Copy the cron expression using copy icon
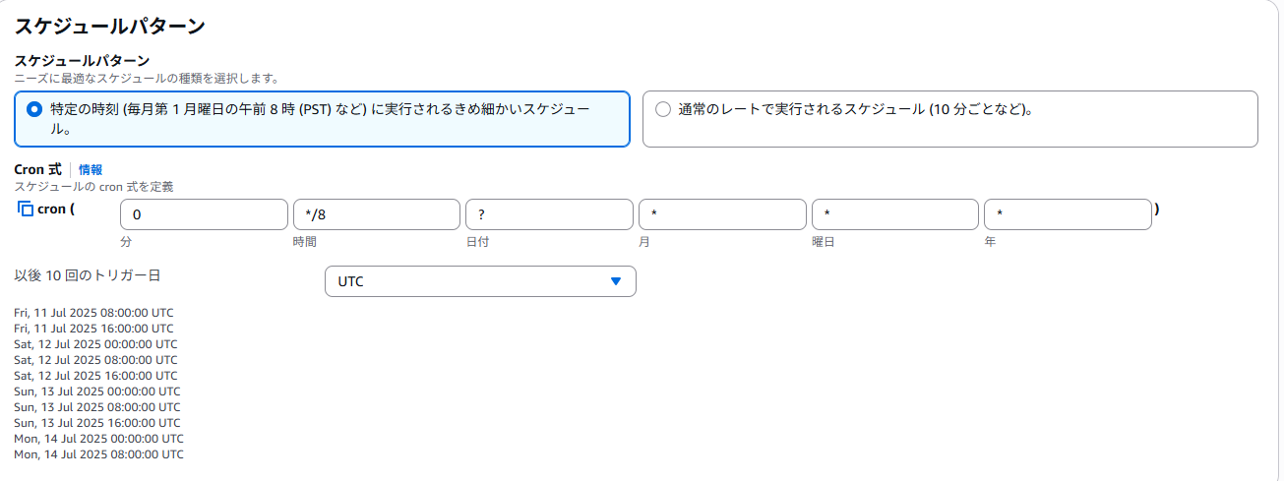1284x481 pixels. click(x=27, y=209)
